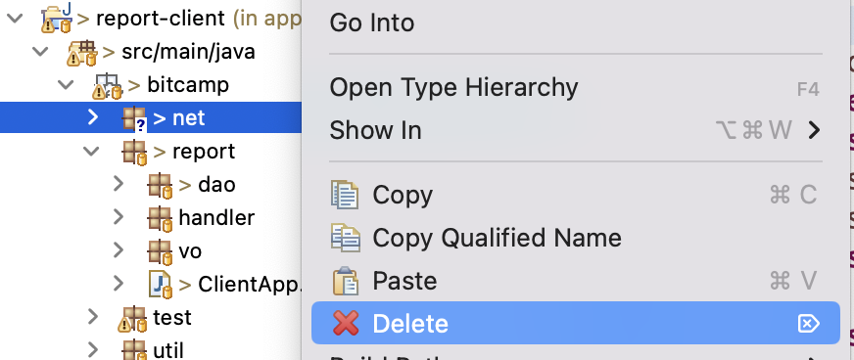The image size is (854, 360).
Task: Click the Copy menu icon
Action: 345,195
